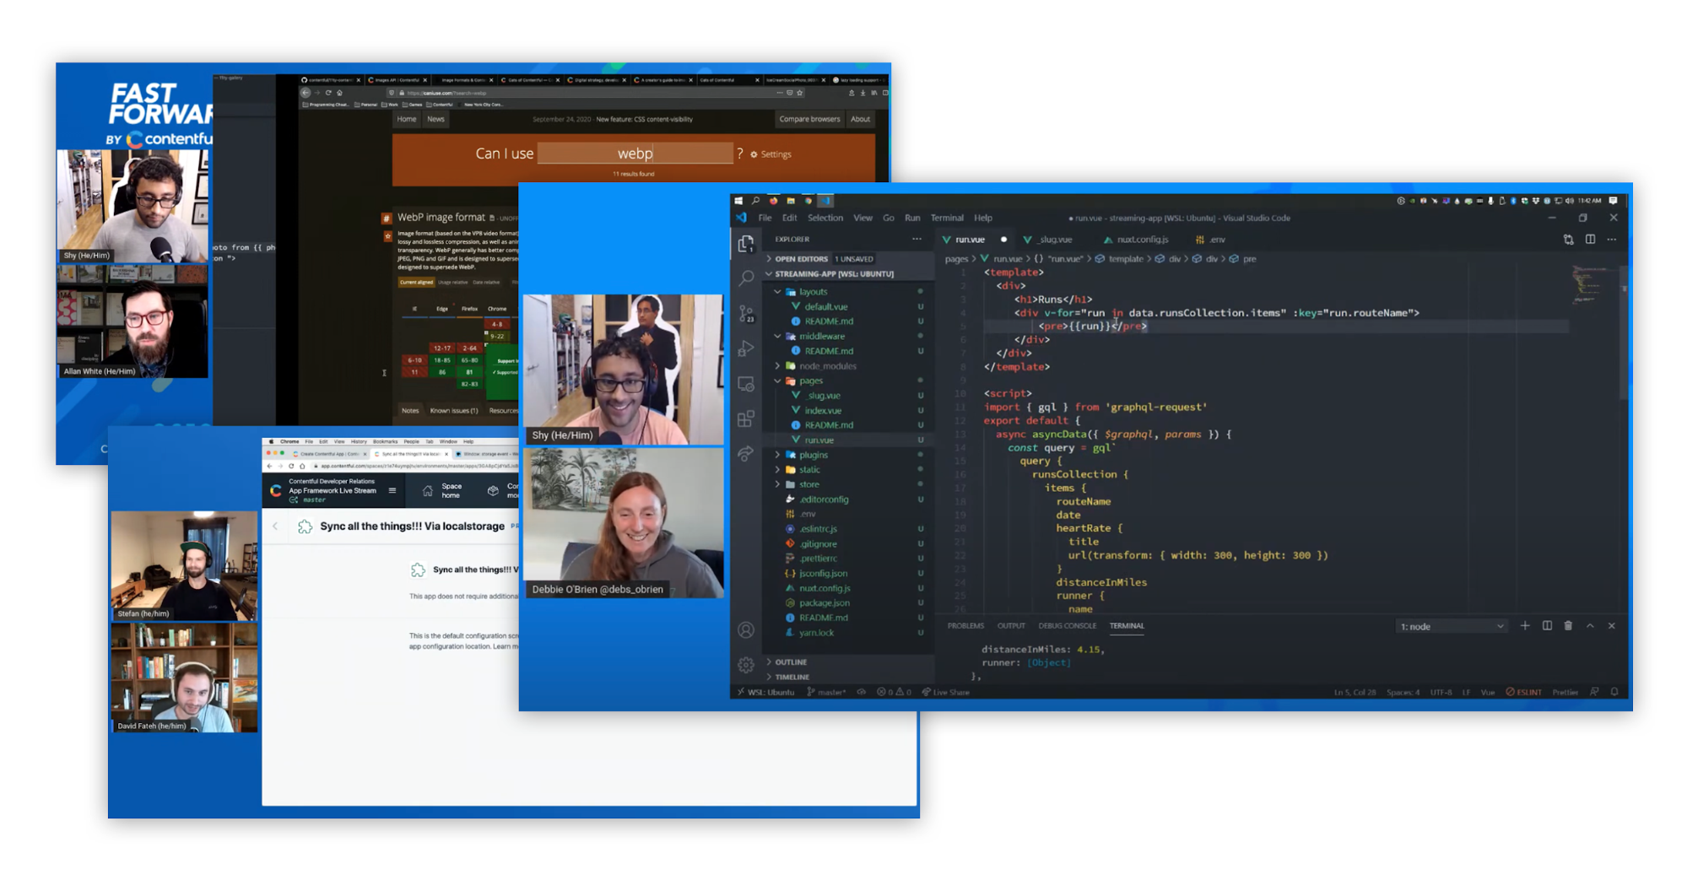Screen dimensions: 1687x875
Task: Click the 'webp' search field on Can I use
Action: point(635,154)
